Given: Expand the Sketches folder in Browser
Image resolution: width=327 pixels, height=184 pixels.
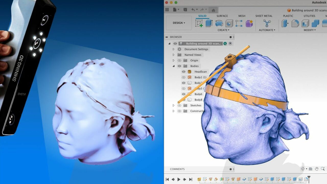Looking at the screenshot, I should 173,105.
